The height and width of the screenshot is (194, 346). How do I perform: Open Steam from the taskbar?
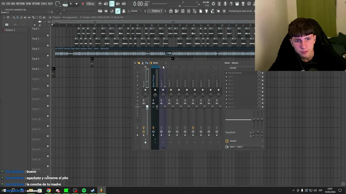[93, 190]
